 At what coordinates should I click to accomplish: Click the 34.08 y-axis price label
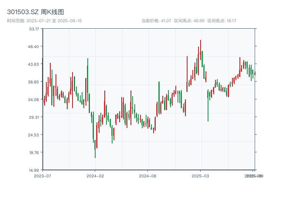click(x=34, y=100)
